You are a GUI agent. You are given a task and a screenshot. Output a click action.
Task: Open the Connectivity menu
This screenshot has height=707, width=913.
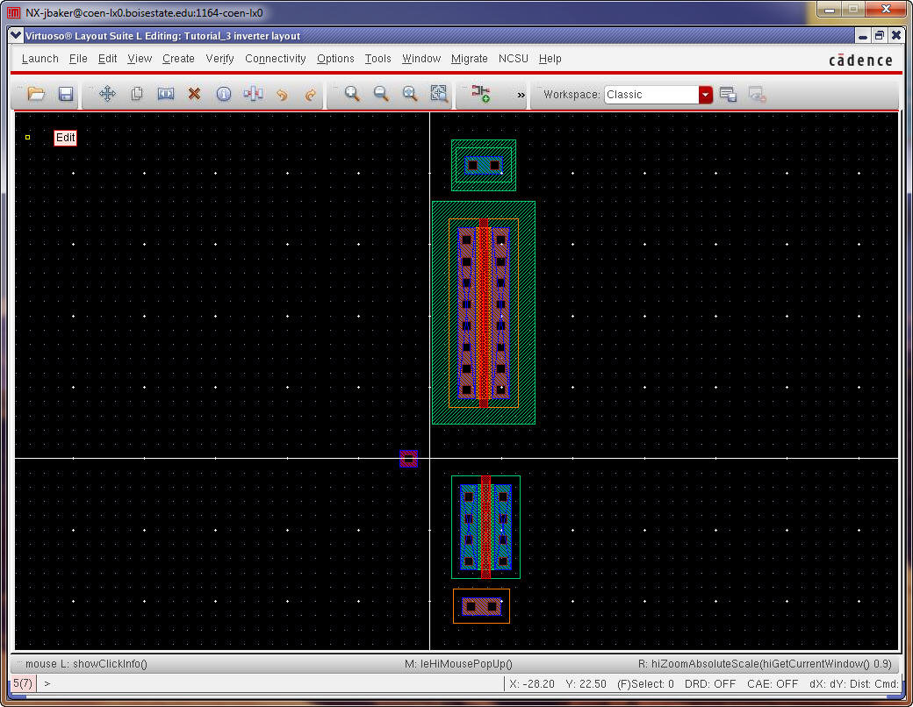[x=275, y=59]
